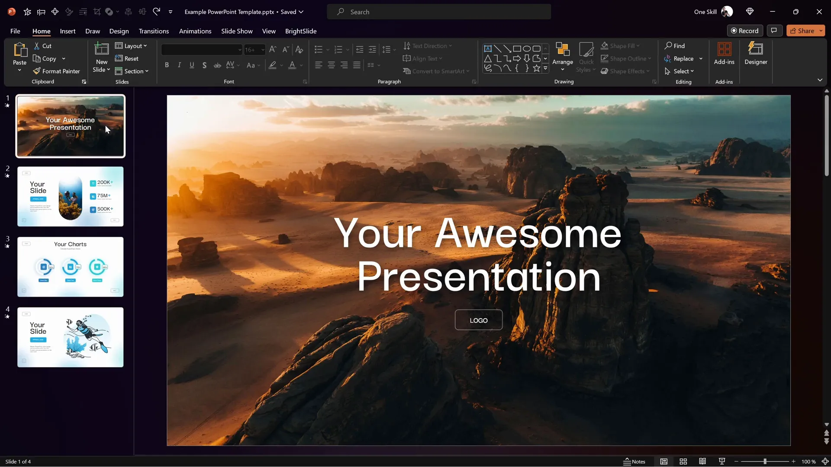The image size is (831, 467).
Task: Open the Replace dropdown arrow
Action: [701, 58]
